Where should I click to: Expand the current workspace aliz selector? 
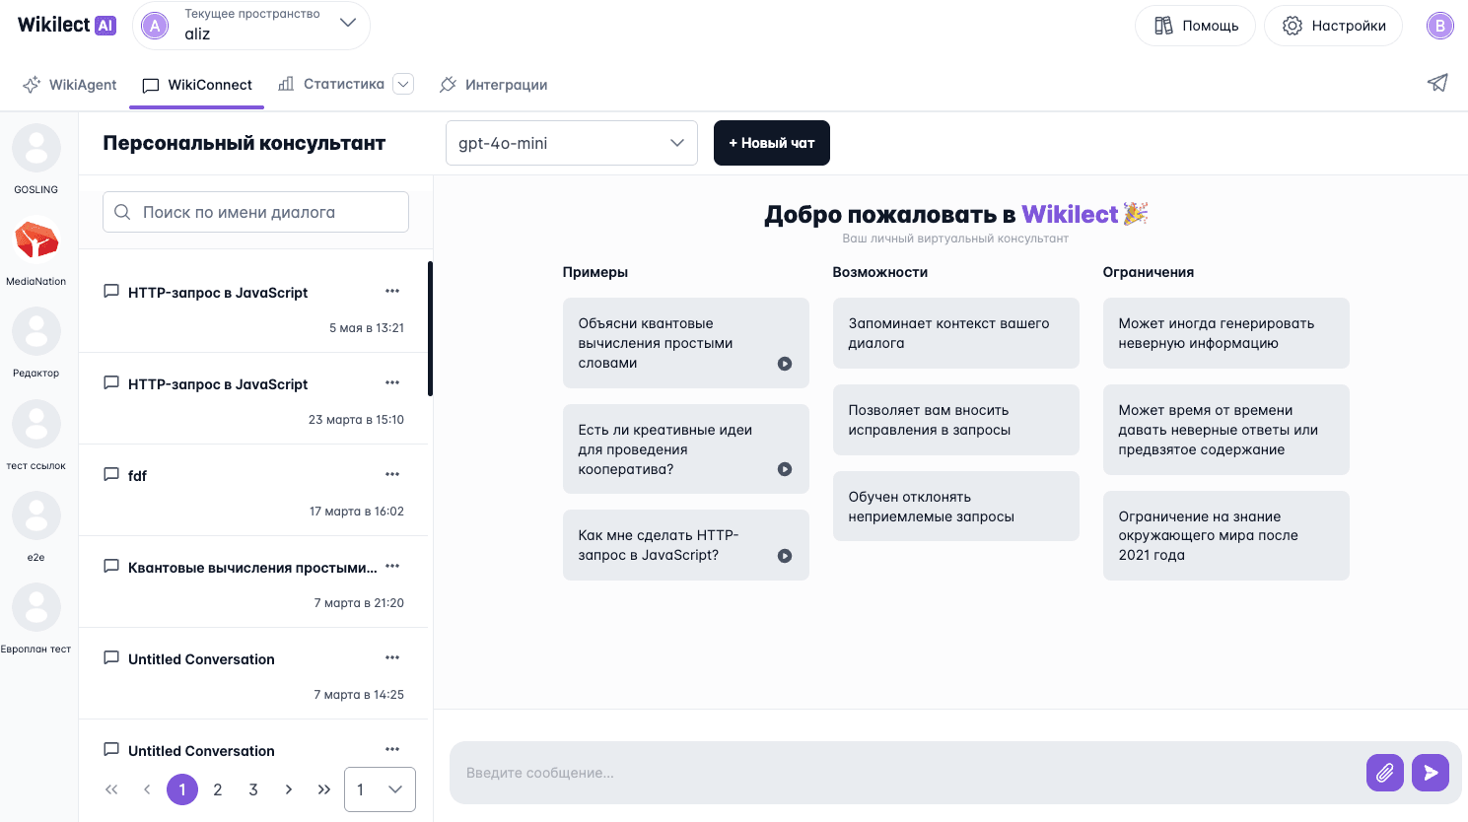click(251, 26)
